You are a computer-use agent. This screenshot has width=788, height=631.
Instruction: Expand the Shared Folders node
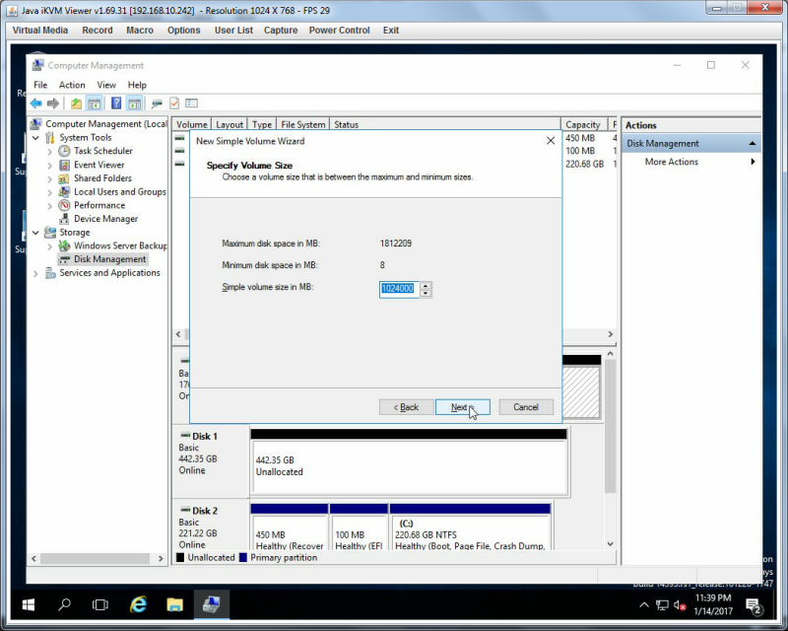49,178
